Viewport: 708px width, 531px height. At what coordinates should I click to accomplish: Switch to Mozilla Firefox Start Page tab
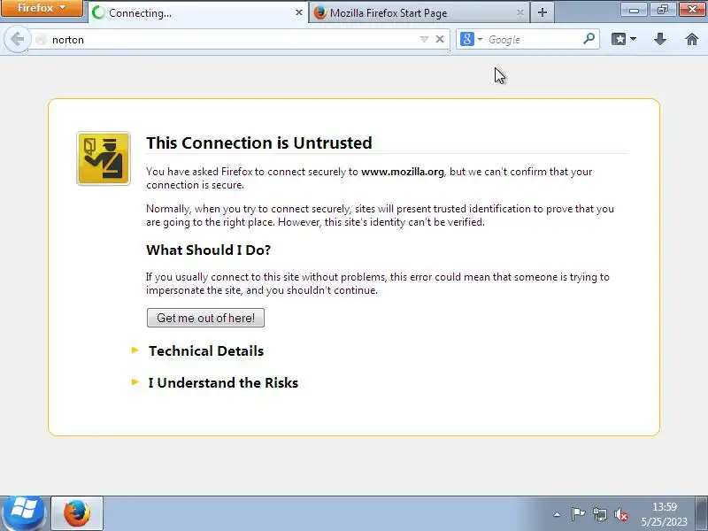click(419, 12)
